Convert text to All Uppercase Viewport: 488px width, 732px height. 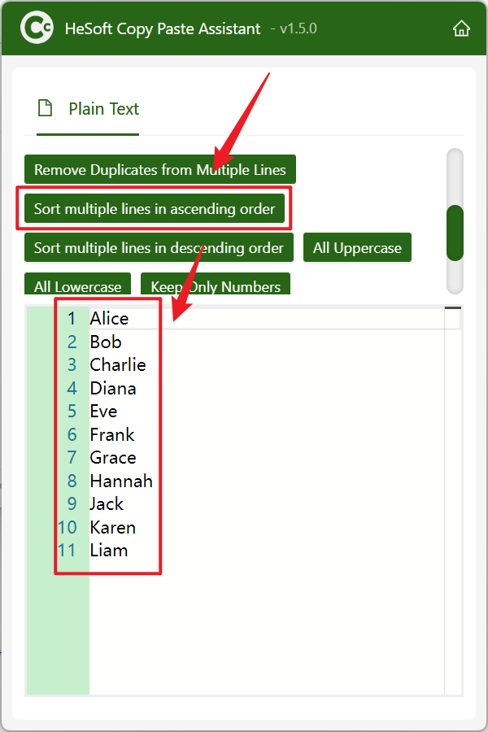357,247
